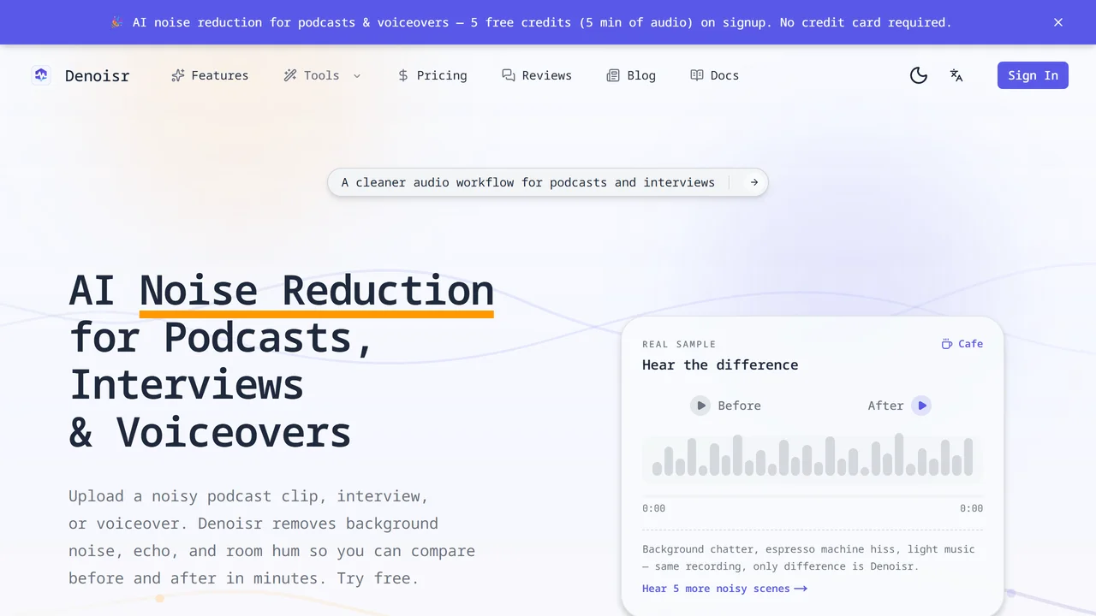Follow the 'Hear 5 more noisy scenes' link

tap(724, 589)
